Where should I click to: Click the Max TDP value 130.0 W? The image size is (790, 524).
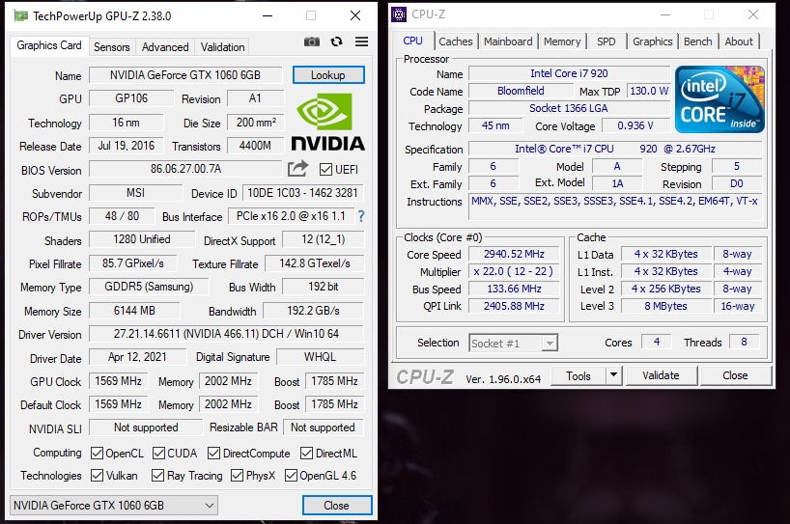[648, 91]
